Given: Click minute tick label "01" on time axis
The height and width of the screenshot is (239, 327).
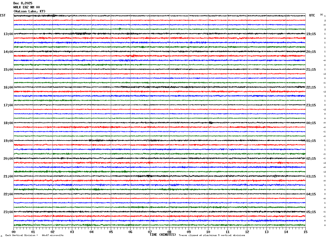Looking at the screenshot, I should pos(33,232).
